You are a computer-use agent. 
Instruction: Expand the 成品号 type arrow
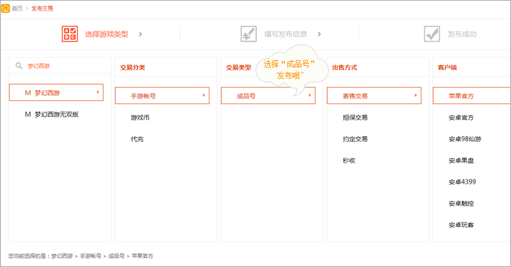tap(310, 96)
